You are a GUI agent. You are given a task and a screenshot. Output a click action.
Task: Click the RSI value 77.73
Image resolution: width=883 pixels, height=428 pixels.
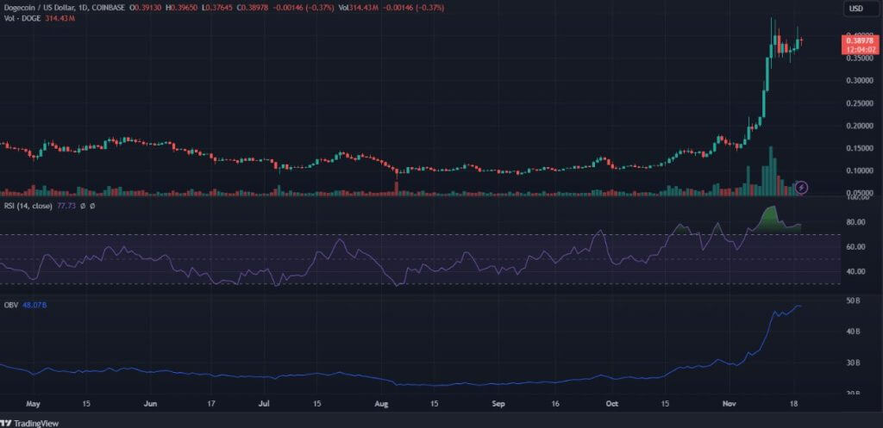(67, 207)
